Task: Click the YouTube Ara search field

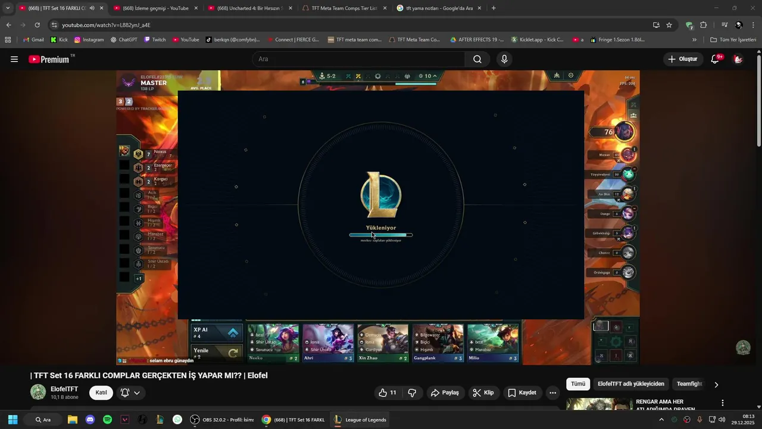Action: [x=359, y=59]
